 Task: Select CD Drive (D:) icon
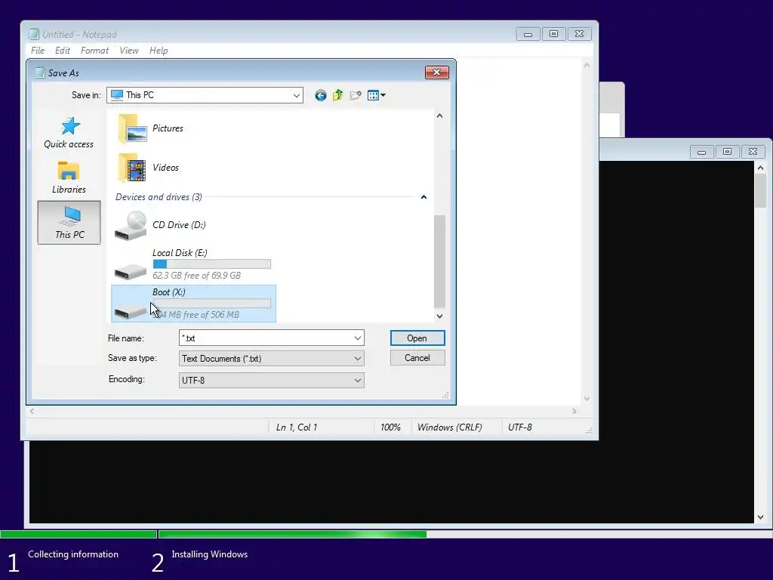point(131,226)
